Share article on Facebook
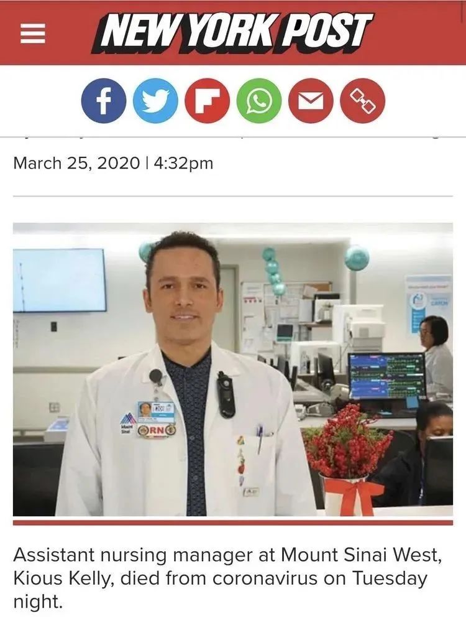 coord(103,101)
